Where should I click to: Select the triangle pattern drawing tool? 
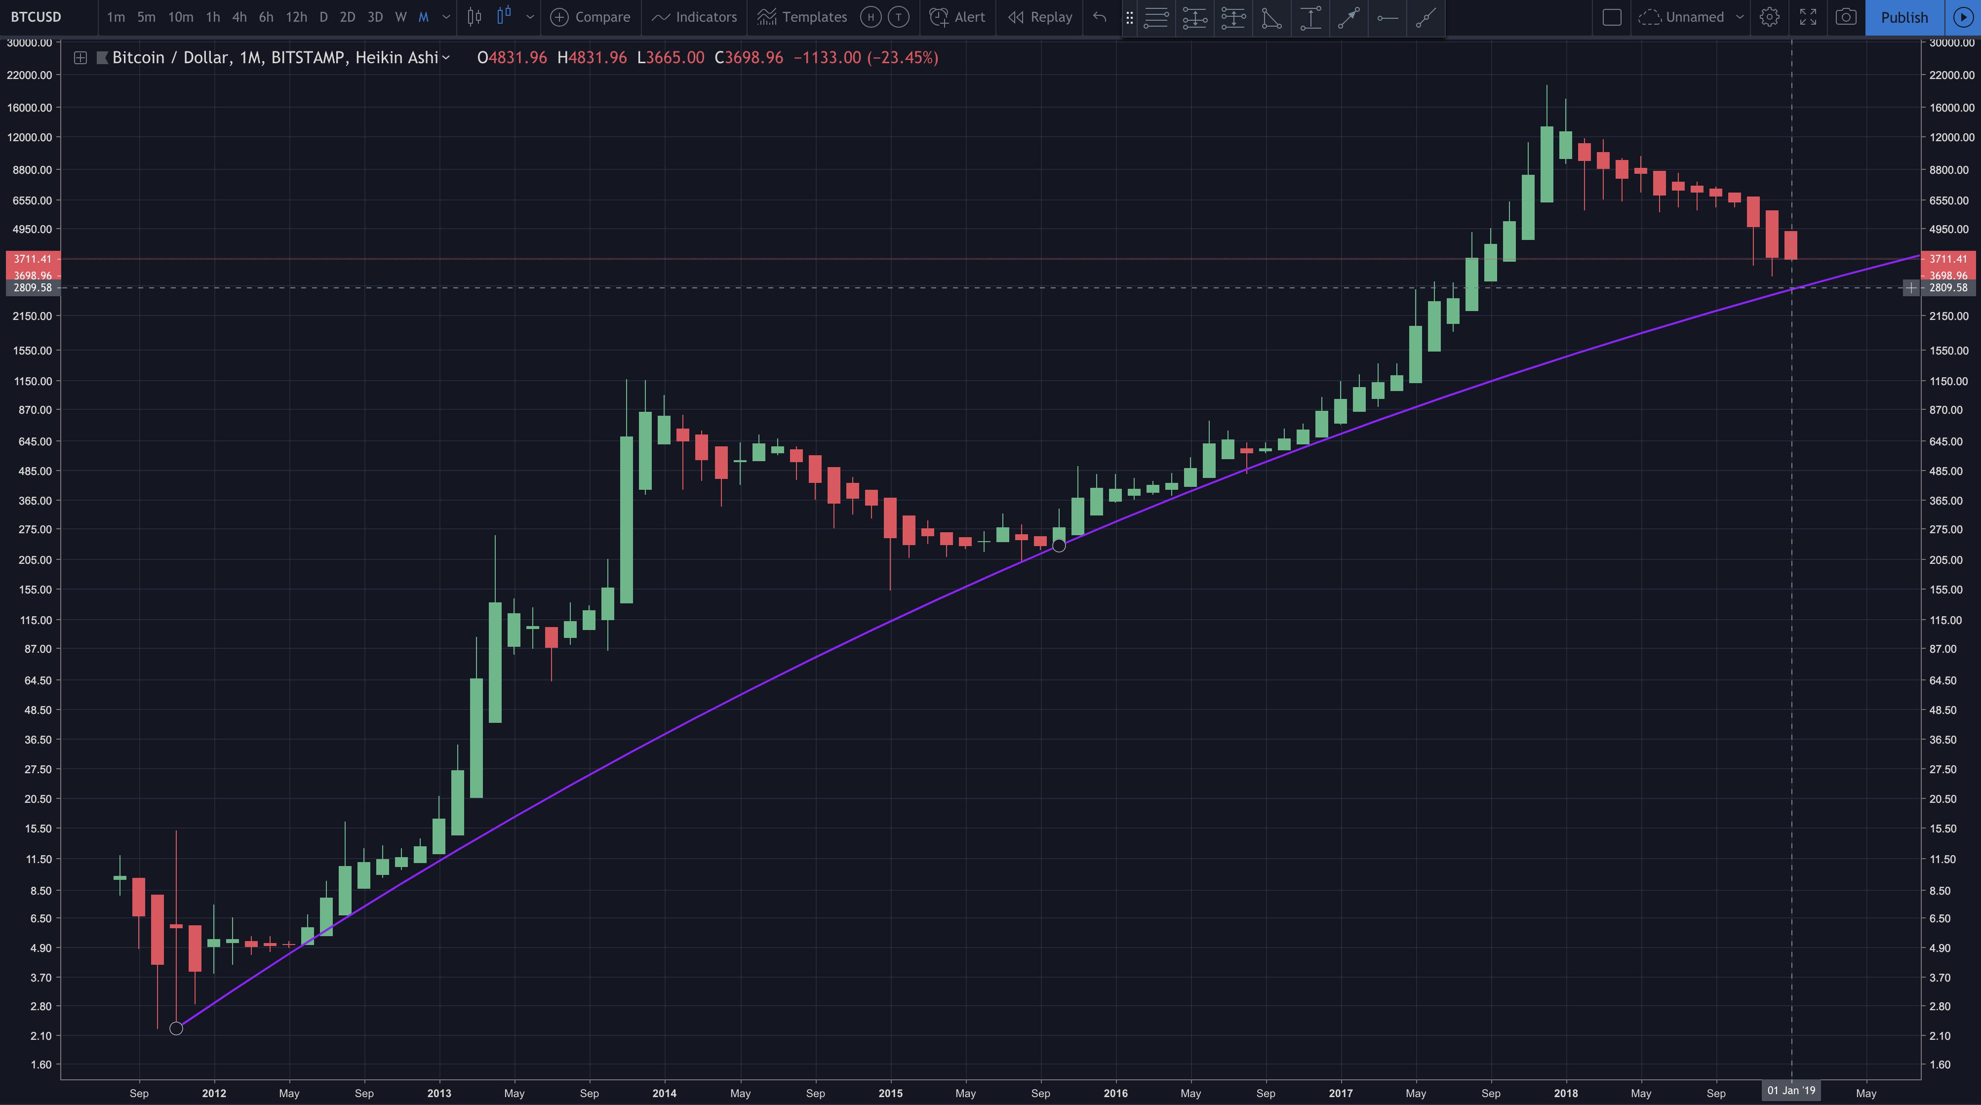1271,18
